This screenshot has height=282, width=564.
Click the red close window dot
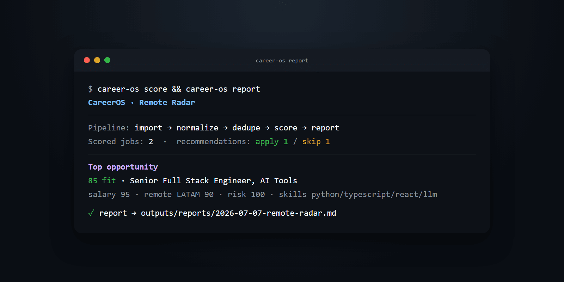(x=87, y=60)
